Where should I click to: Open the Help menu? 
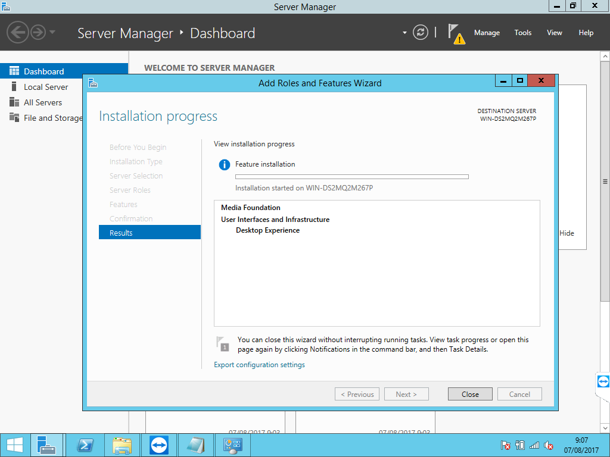[x=586, y=33]
